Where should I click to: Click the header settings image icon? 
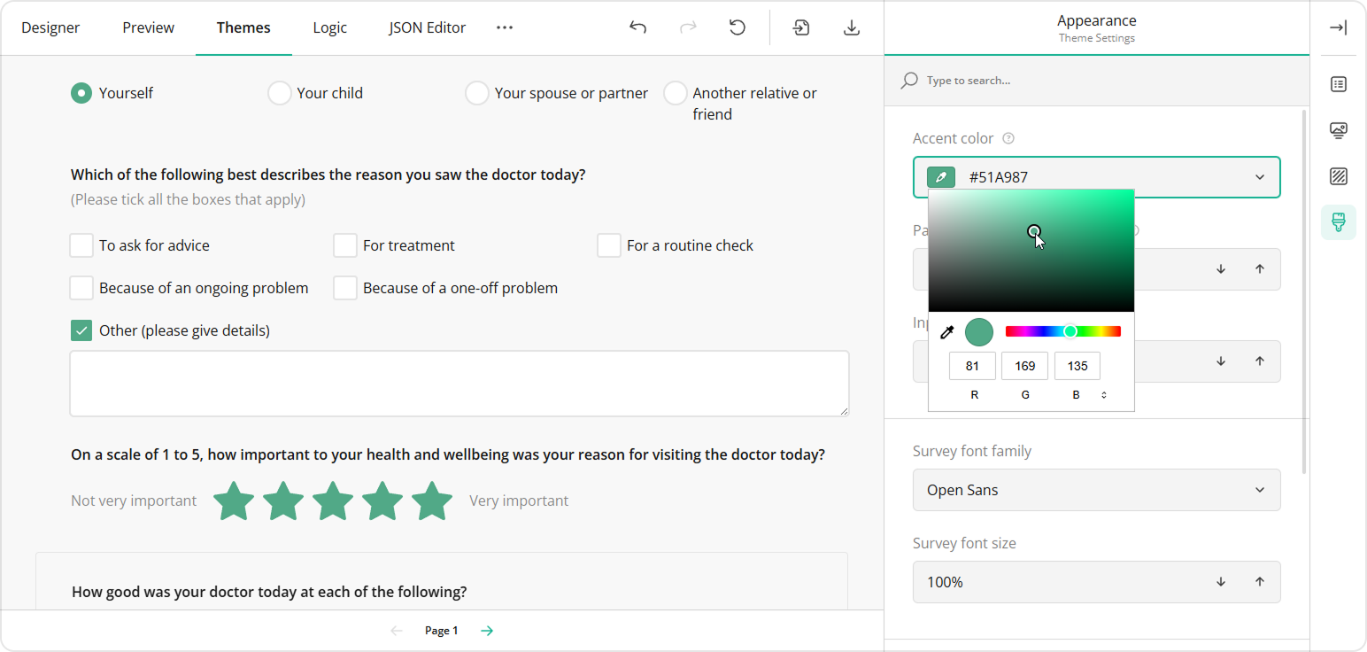[1338, 130]
